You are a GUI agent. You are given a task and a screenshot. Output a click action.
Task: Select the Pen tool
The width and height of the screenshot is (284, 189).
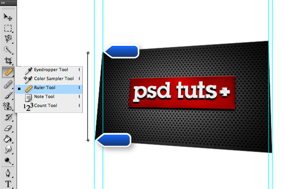(8, 173)
